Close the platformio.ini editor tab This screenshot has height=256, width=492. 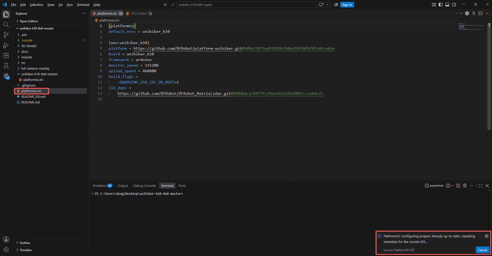[x=120, y=13]
